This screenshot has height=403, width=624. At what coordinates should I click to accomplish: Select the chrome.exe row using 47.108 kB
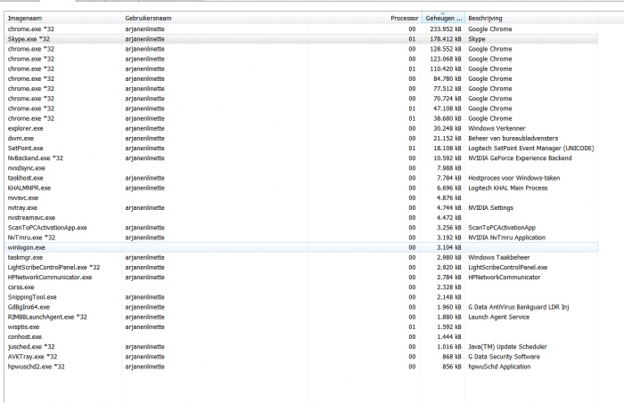[x=301, y=109]
